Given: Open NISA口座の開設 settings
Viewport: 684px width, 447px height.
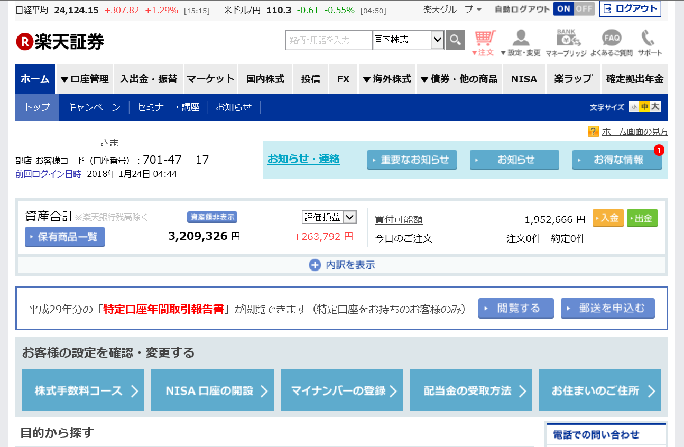Looking at the screenshot, I should (212, 390).
